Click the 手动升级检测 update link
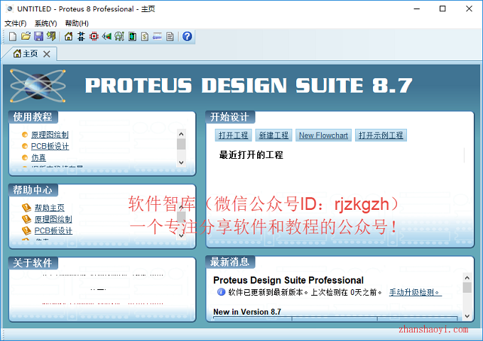Screen dimensions: 483x341 (x=416, y=292)
